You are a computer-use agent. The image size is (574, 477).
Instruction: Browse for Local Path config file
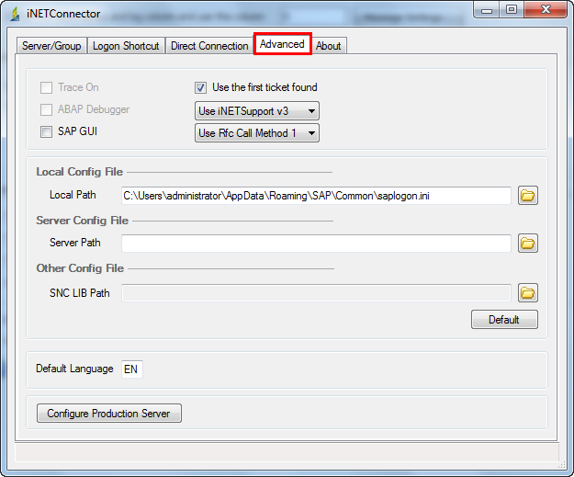[x=527, y=195]
